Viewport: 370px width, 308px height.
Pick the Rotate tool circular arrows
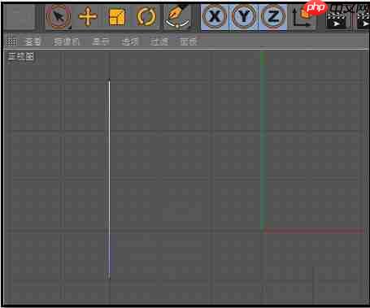click(146, 17)
